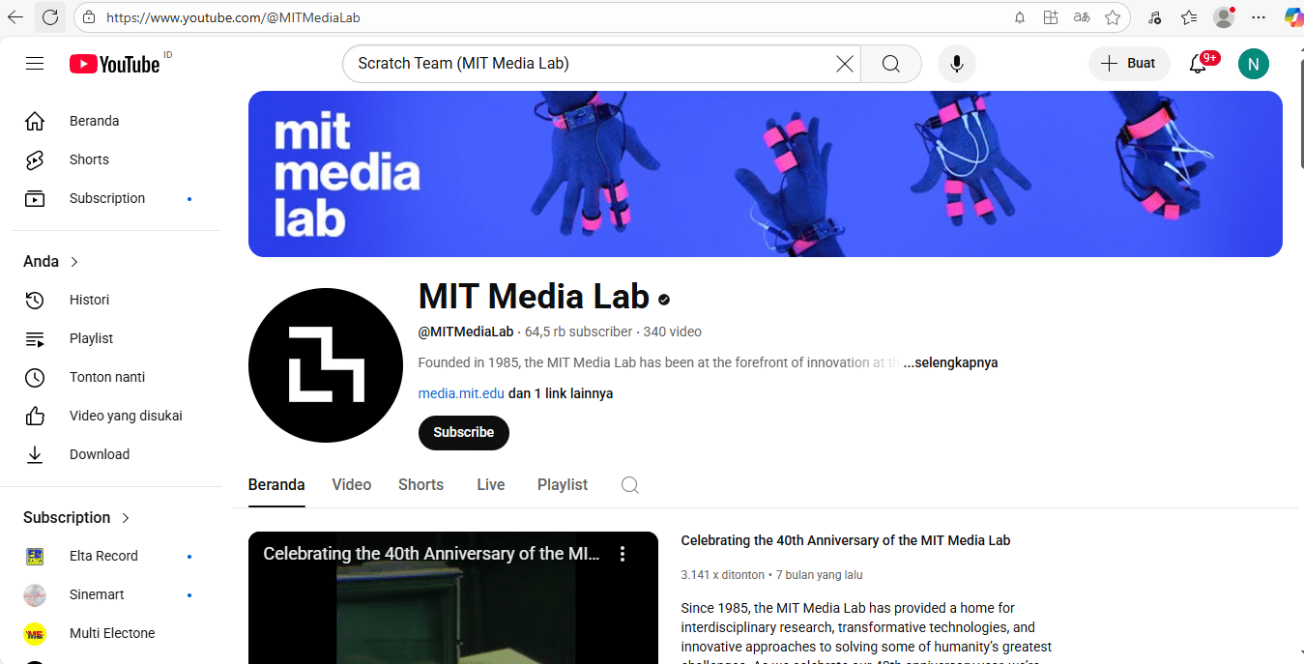Switch to the Playlist tab

point(562,485)
